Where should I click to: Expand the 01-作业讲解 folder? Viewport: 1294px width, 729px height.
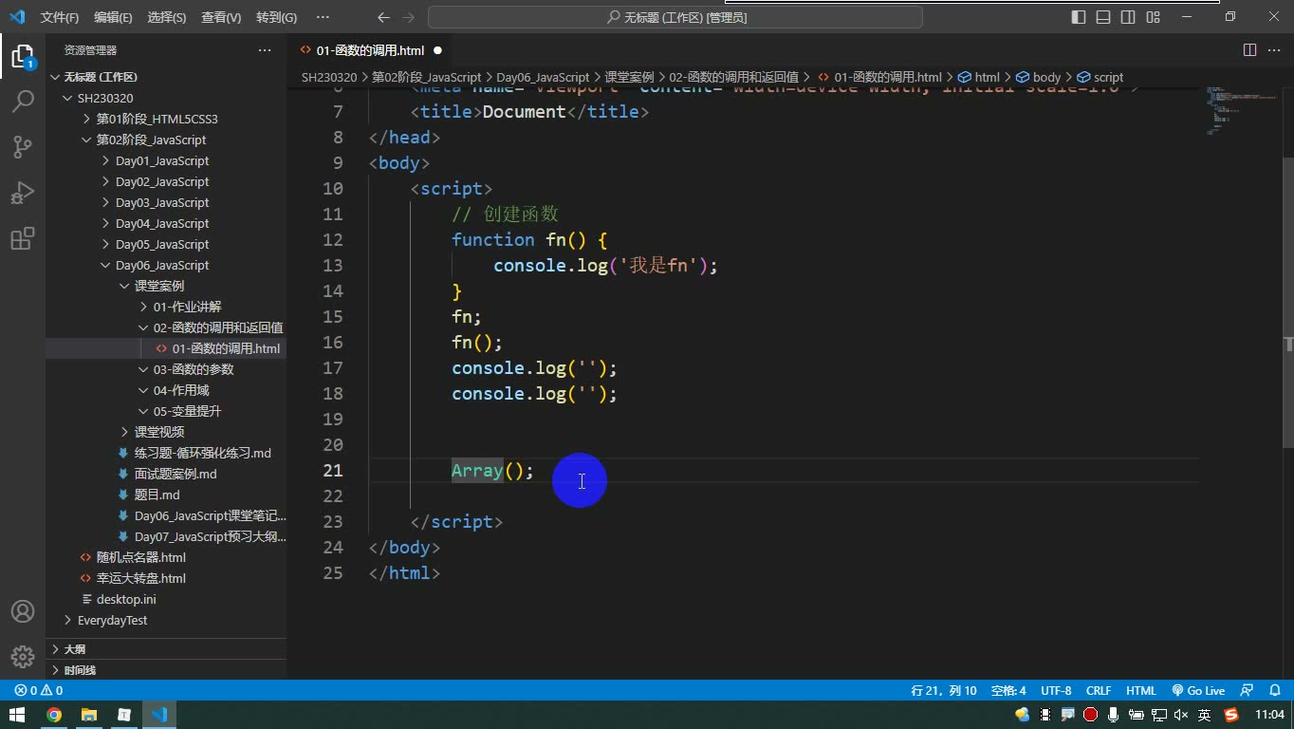[x=187, y=307]
